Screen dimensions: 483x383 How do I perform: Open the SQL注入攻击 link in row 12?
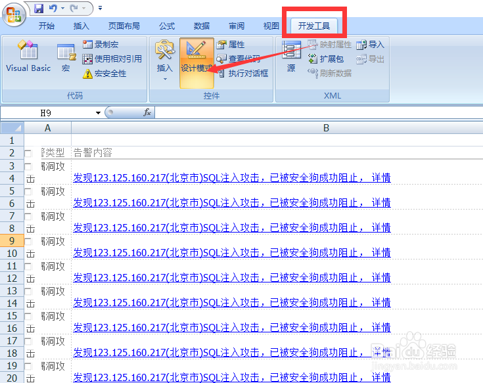pos(232,277)
